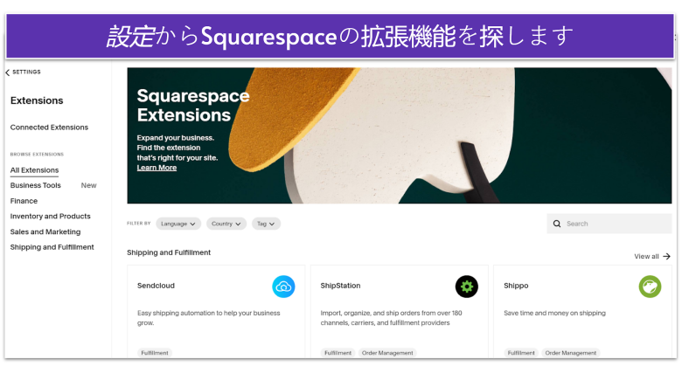682x373 pixels.
Task: Click the Shippo green logo icon
Action: (650, 287)
